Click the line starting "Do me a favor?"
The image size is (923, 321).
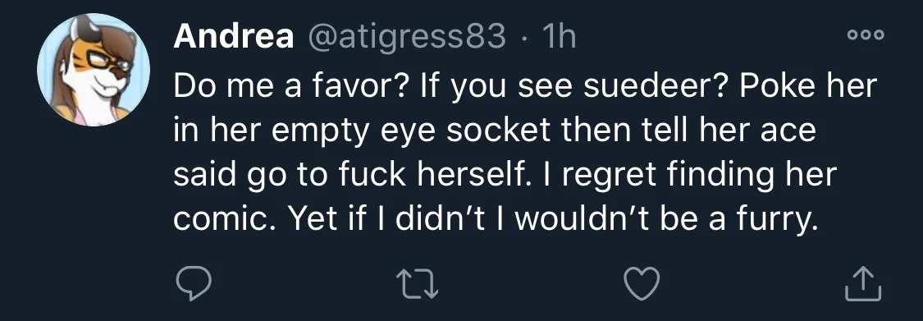point(524,87)
